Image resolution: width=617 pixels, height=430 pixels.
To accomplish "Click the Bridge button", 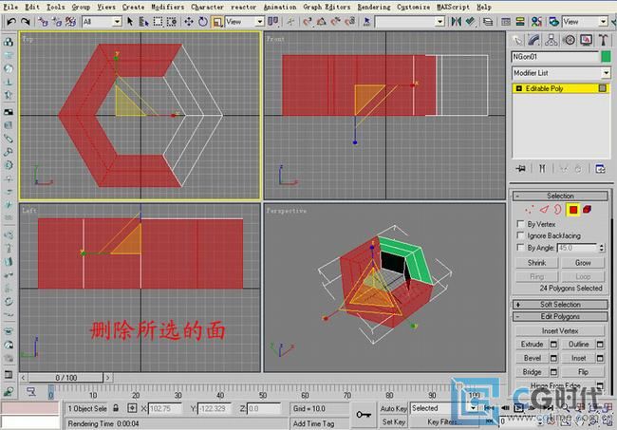I will click(x=532, y=372).
